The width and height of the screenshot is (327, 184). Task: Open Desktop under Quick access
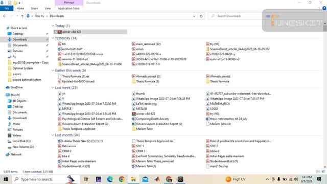click(17, 34)
